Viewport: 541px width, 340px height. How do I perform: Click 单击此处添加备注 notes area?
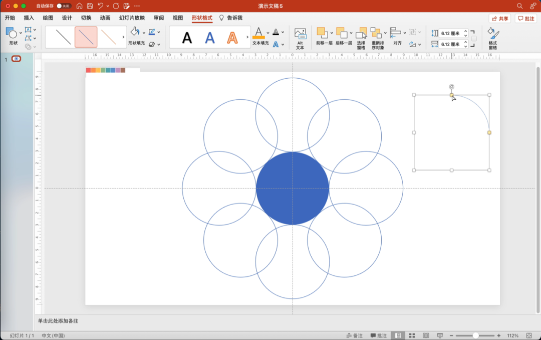coord(58,321)
